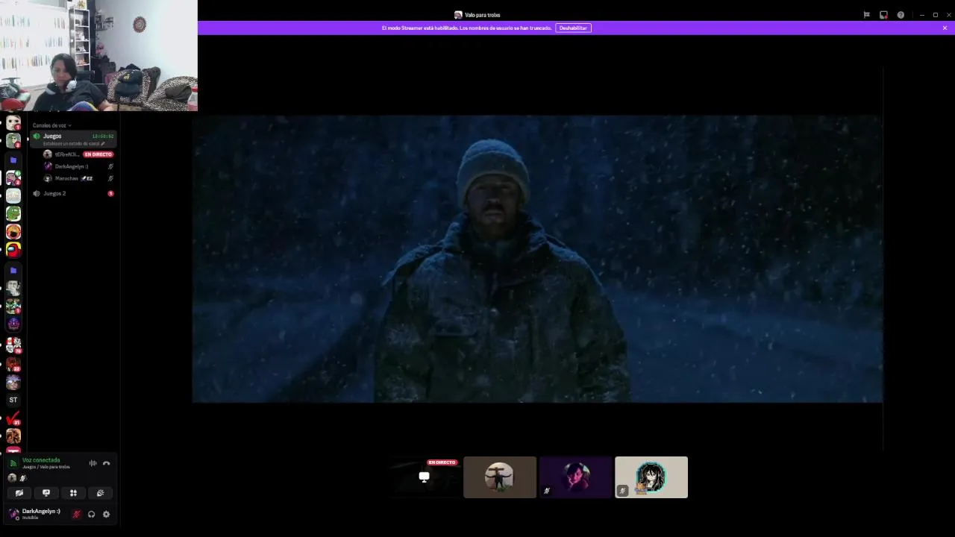Select the participant tile with cross avatar
This screenshot has height=537, width=955.
tap(500, 477)
